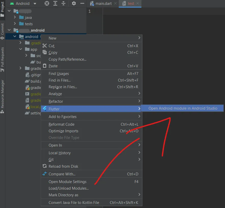The height and width of the screenshot is (208, 225).
Task: Select Open Module Settings
Action: click(x=91, y=181)
